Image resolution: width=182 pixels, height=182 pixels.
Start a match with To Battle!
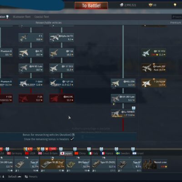pyautogui.click(x=91, y=5)
